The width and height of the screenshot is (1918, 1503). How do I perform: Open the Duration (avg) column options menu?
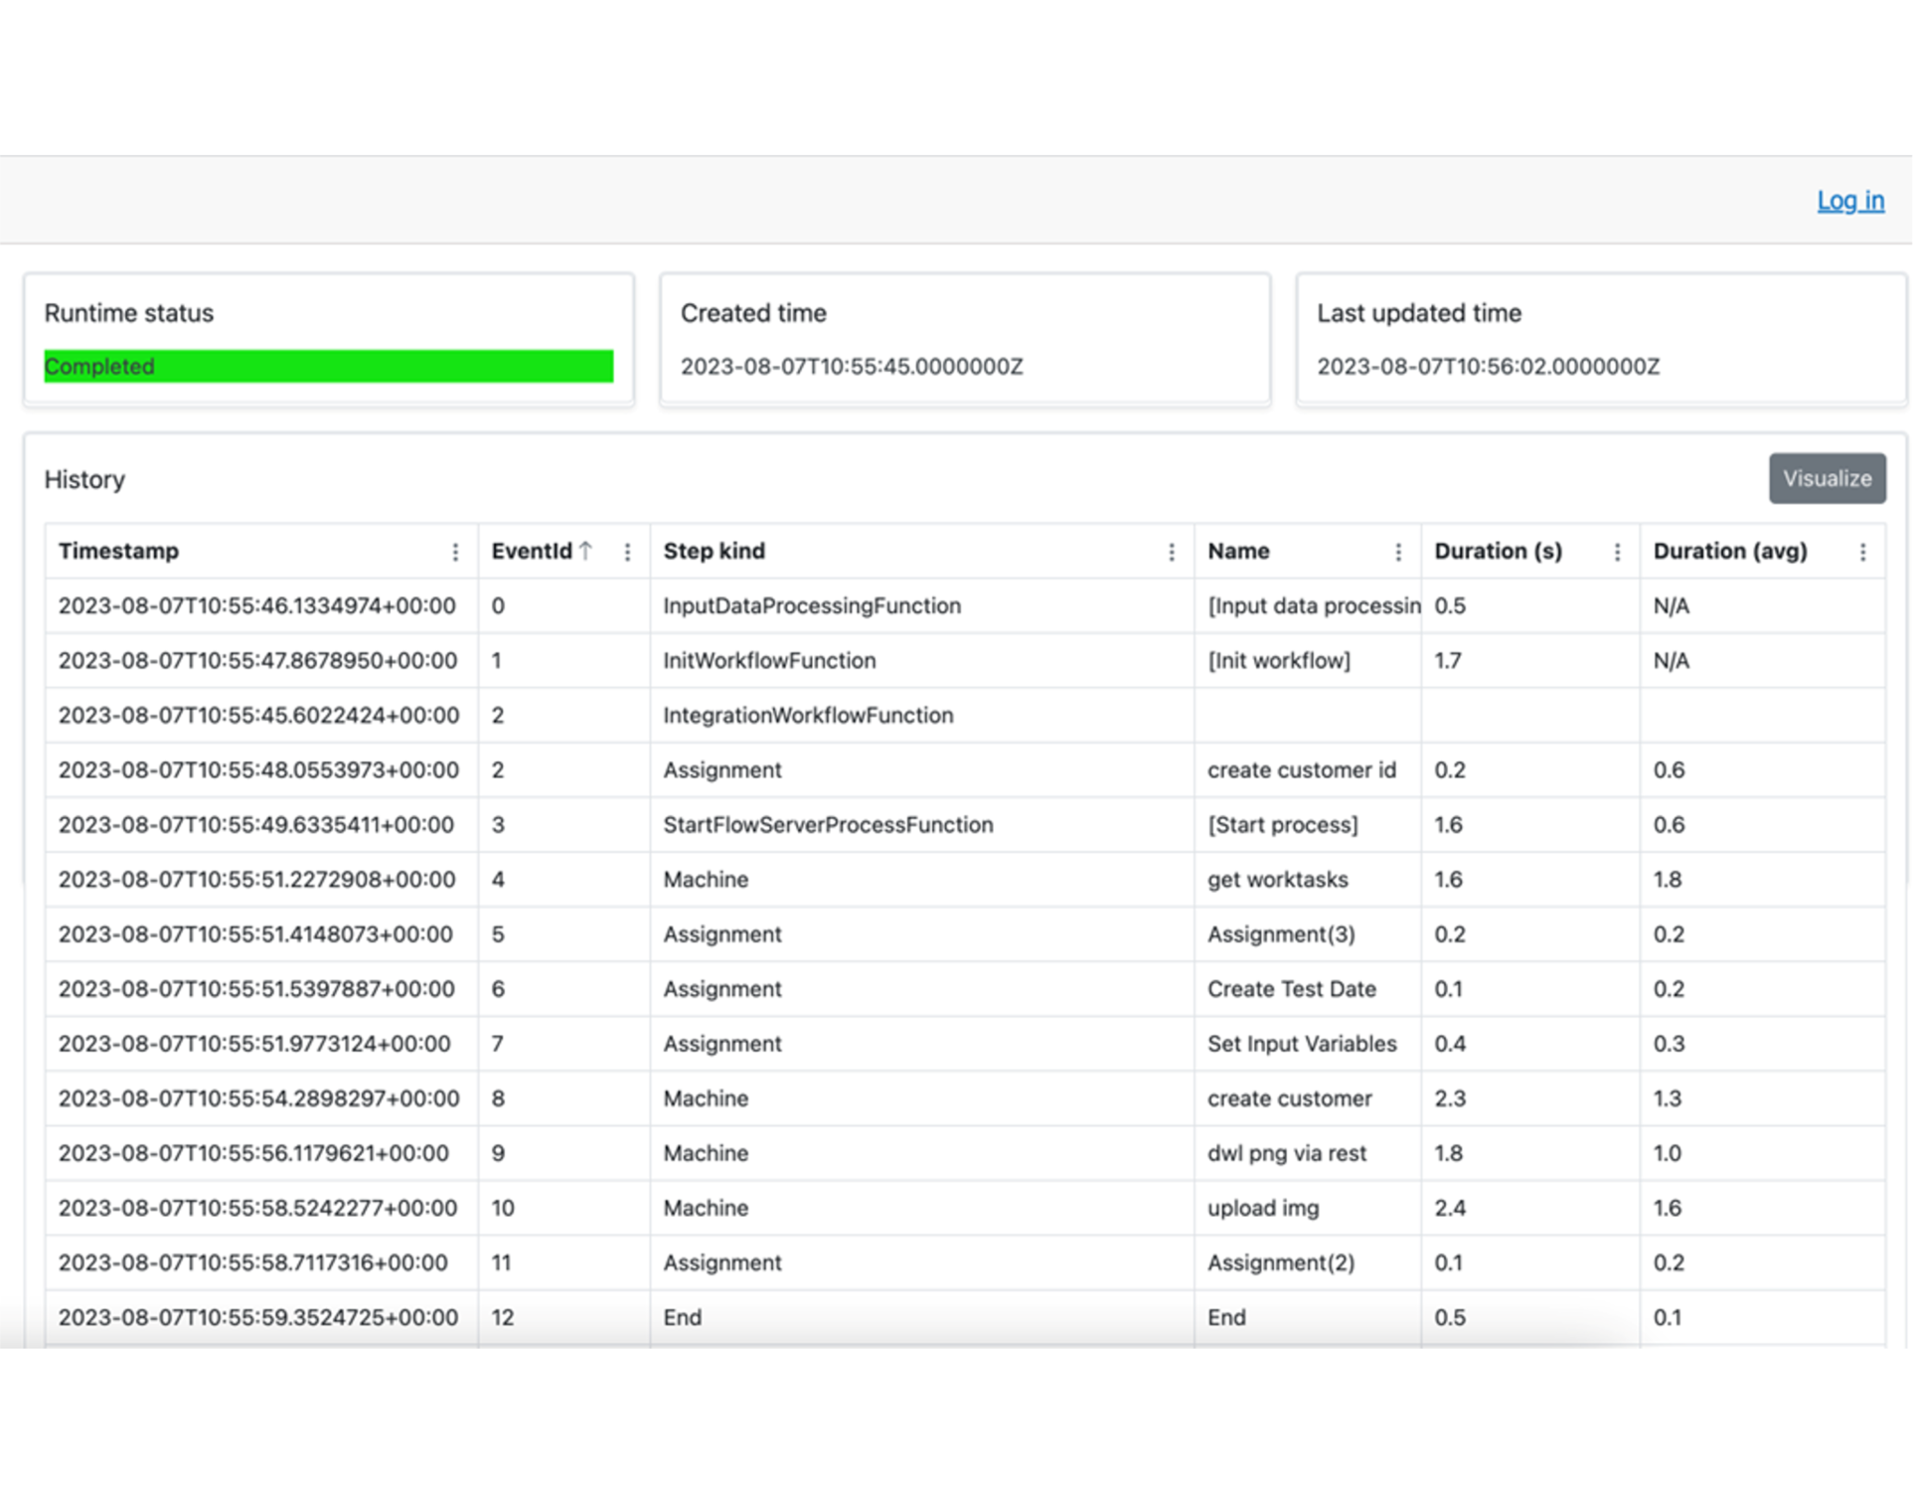coord(1863,551)
